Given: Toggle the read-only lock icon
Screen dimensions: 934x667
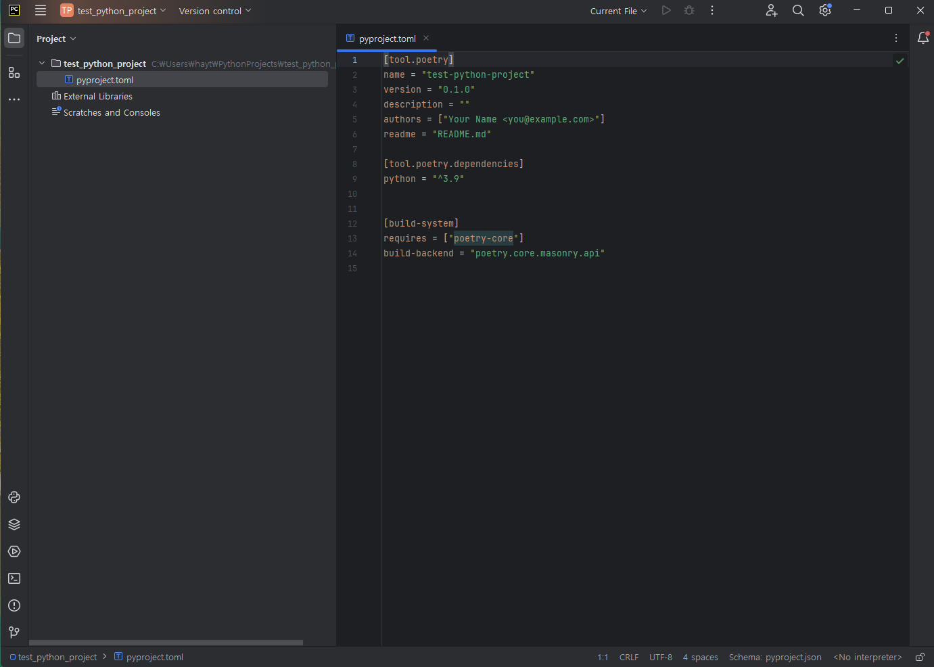Looking at the screenshot, I should (920, 657).
